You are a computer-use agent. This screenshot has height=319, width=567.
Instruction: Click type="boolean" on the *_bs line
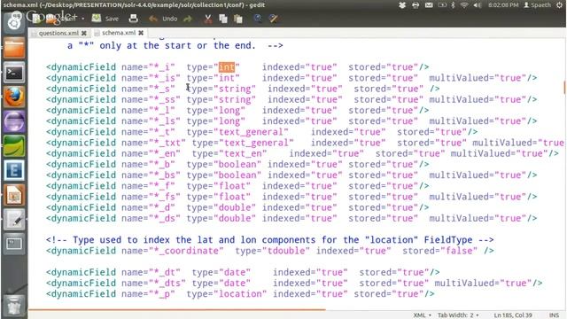[224, 175]
